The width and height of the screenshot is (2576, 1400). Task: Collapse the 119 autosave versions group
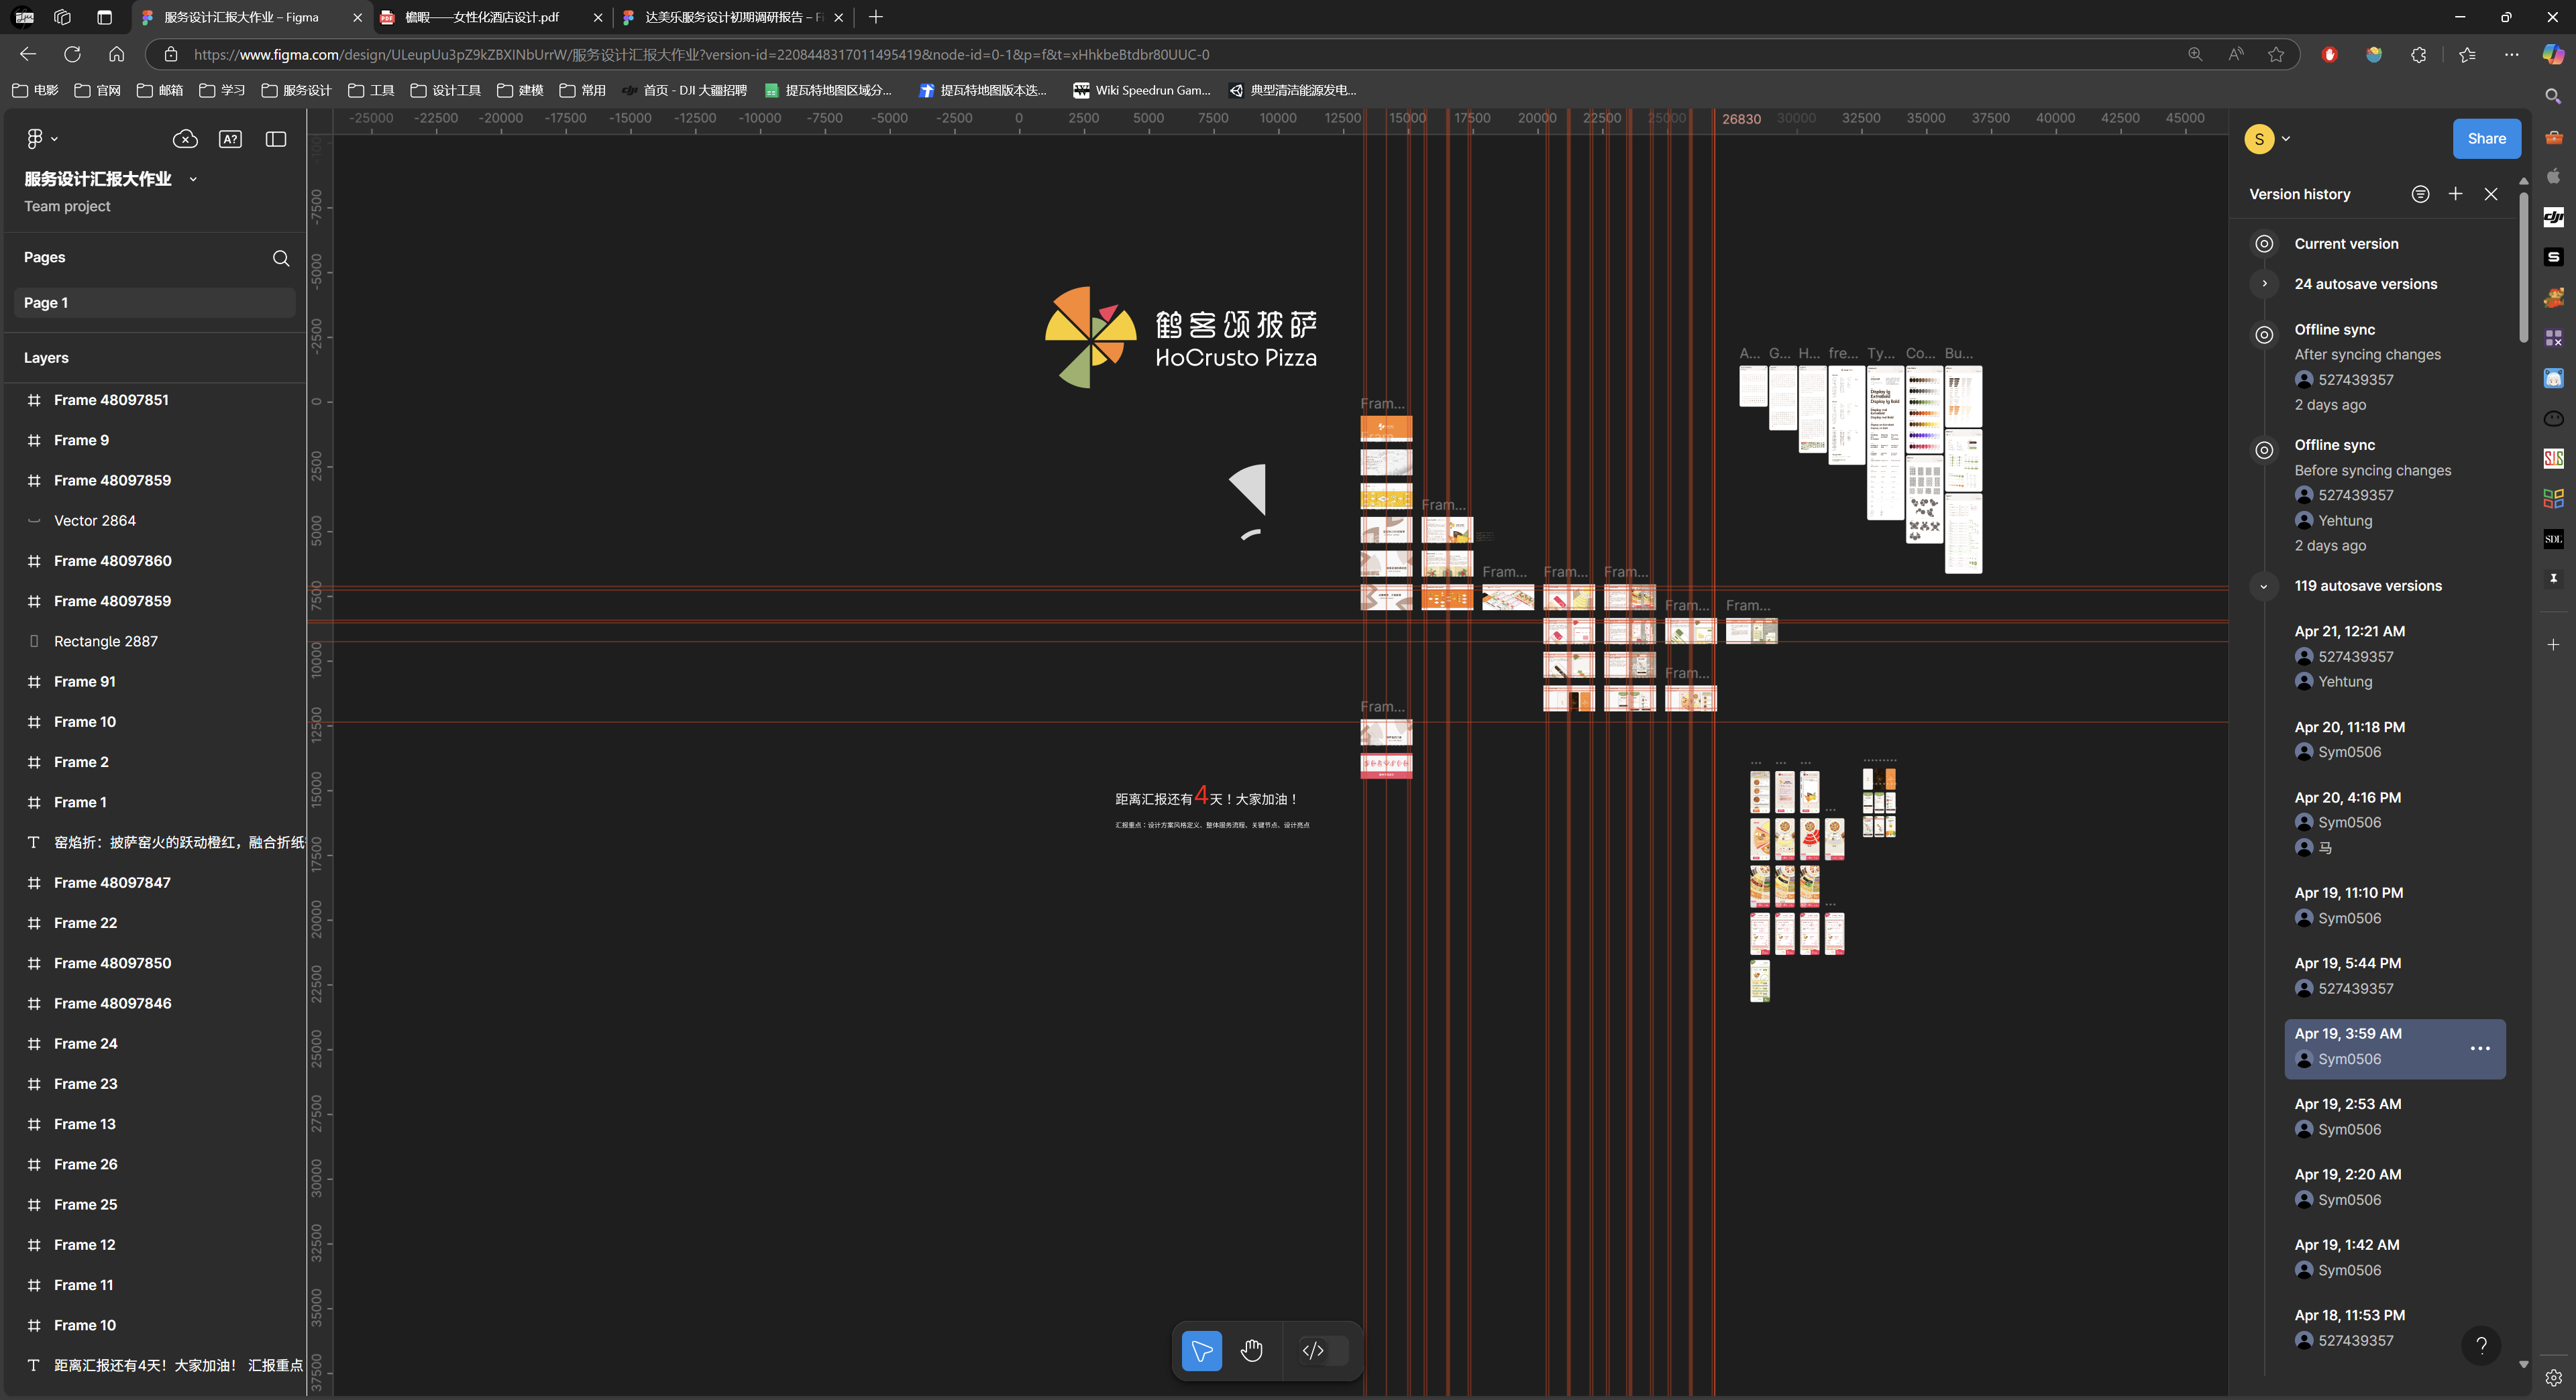tap(2264, 585)
